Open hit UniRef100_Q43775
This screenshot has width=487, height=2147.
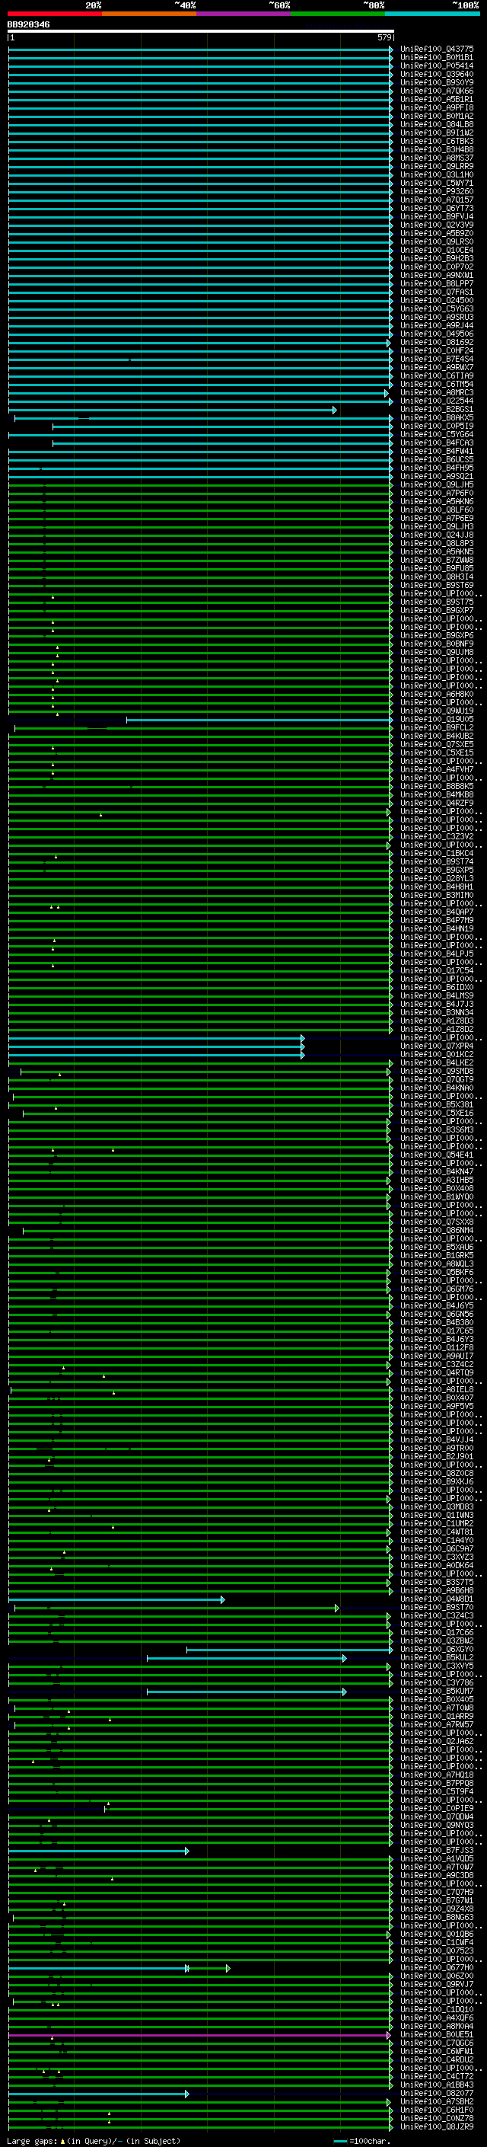[x=437, y=50]
